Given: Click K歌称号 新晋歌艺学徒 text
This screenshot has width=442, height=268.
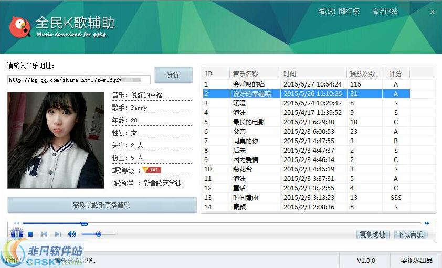Looking at the screenshot, I should [x=146, y=183].
